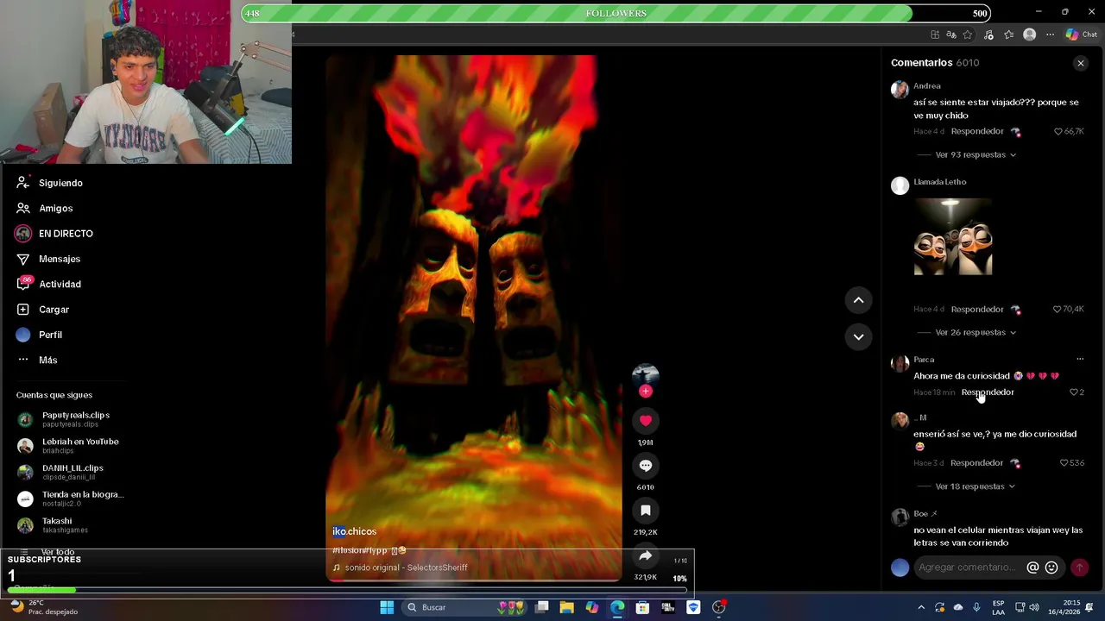Screen dimensions: 1105x621
Task: Open Windows Start menu
Action: (x=387, y=607)
